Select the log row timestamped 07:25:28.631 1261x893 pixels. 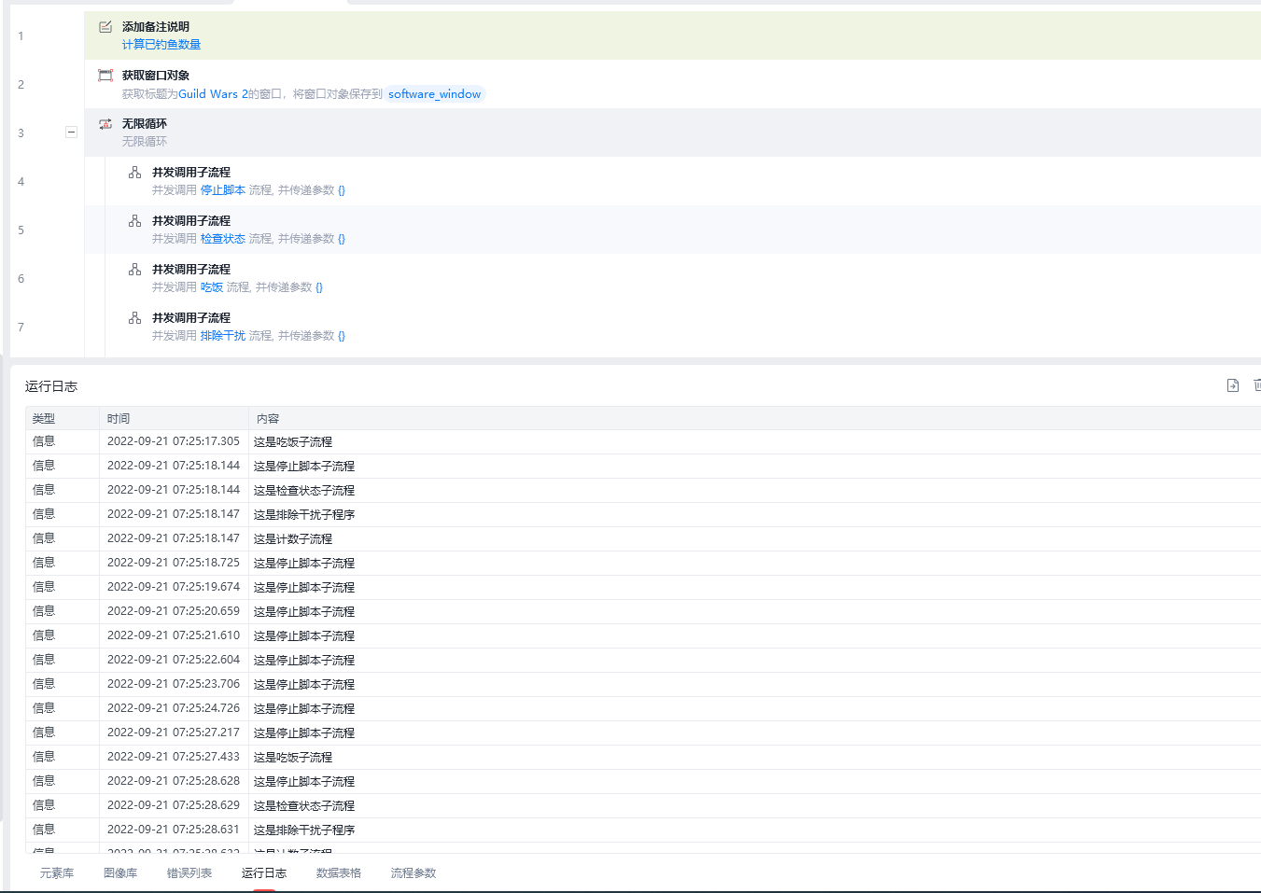(x=643, y=830)
